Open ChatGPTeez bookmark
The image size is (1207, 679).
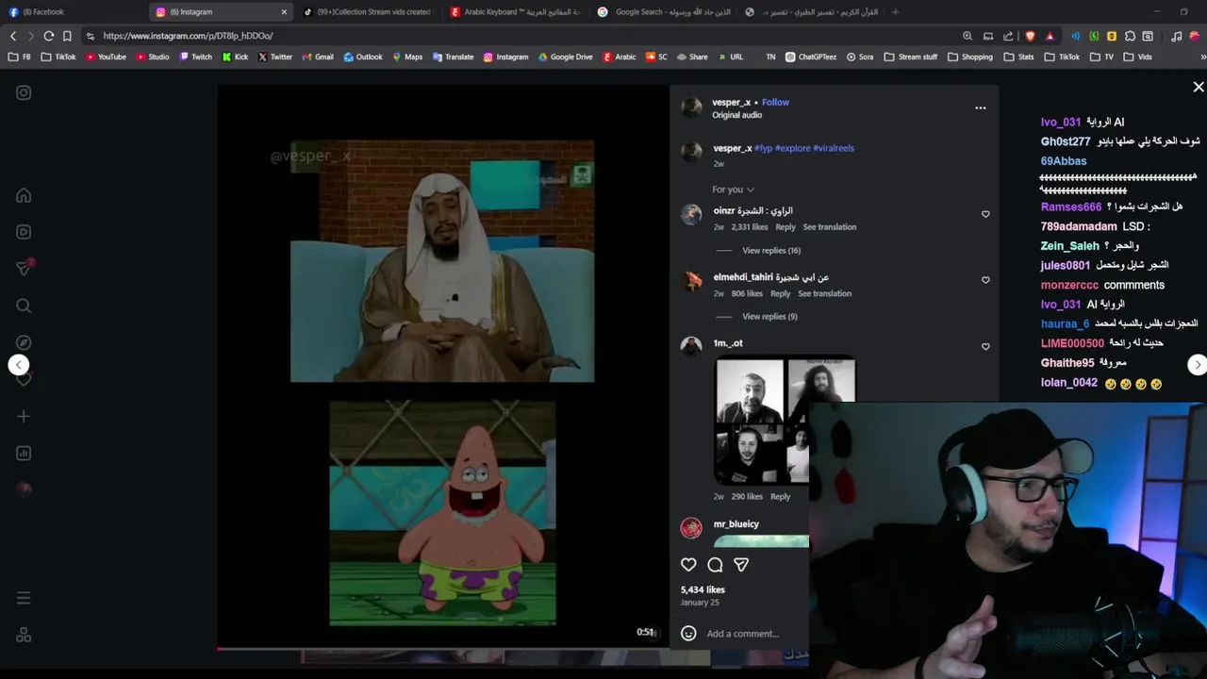click(x=811, y=57)
